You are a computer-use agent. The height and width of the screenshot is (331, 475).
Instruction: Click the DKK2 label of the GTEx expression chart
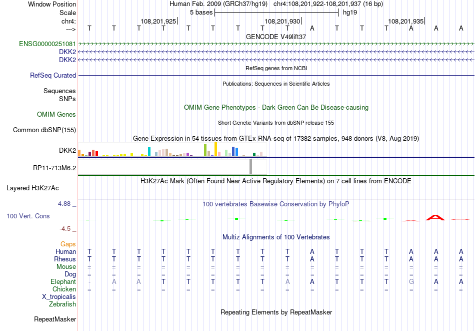coord(67,151)
